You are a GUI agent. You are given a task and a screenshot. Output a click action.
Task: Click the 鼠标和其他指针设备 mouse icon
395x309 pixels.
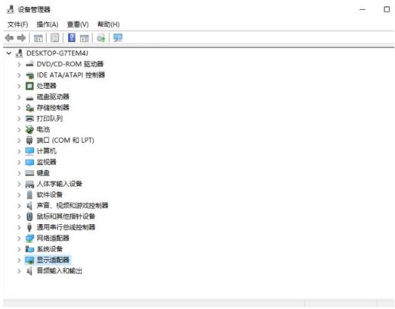(x=30, y=216)
